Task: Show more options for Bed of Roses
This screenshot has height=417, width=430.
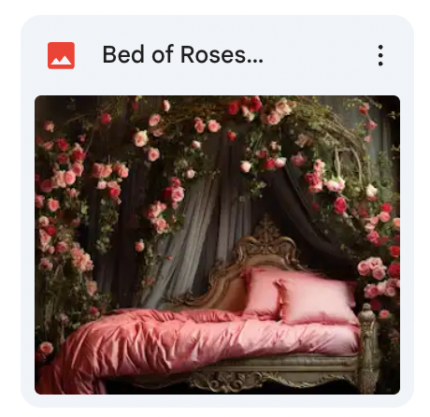Action: (x=380, y=55)
